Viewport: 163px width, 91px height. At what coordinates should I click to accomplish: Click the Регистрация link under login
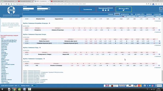[x=26, y=10]
